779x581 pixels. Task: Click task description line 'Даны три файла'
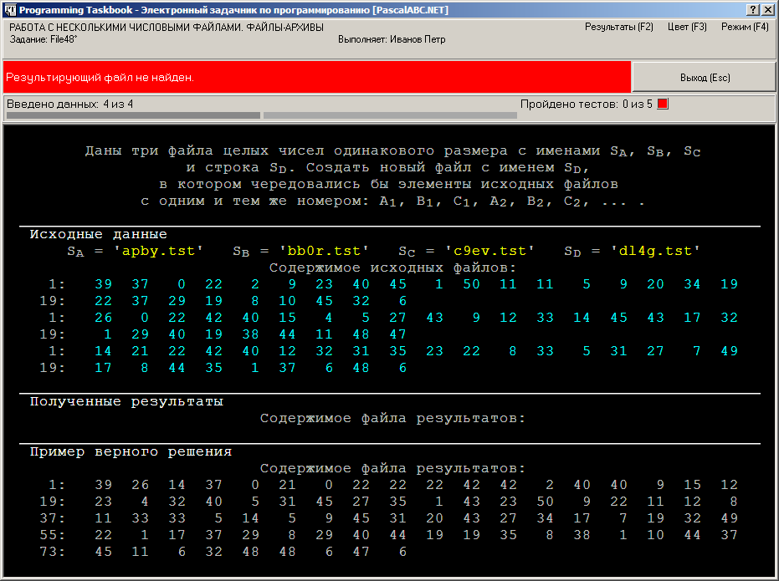click(x=392, y=150)
